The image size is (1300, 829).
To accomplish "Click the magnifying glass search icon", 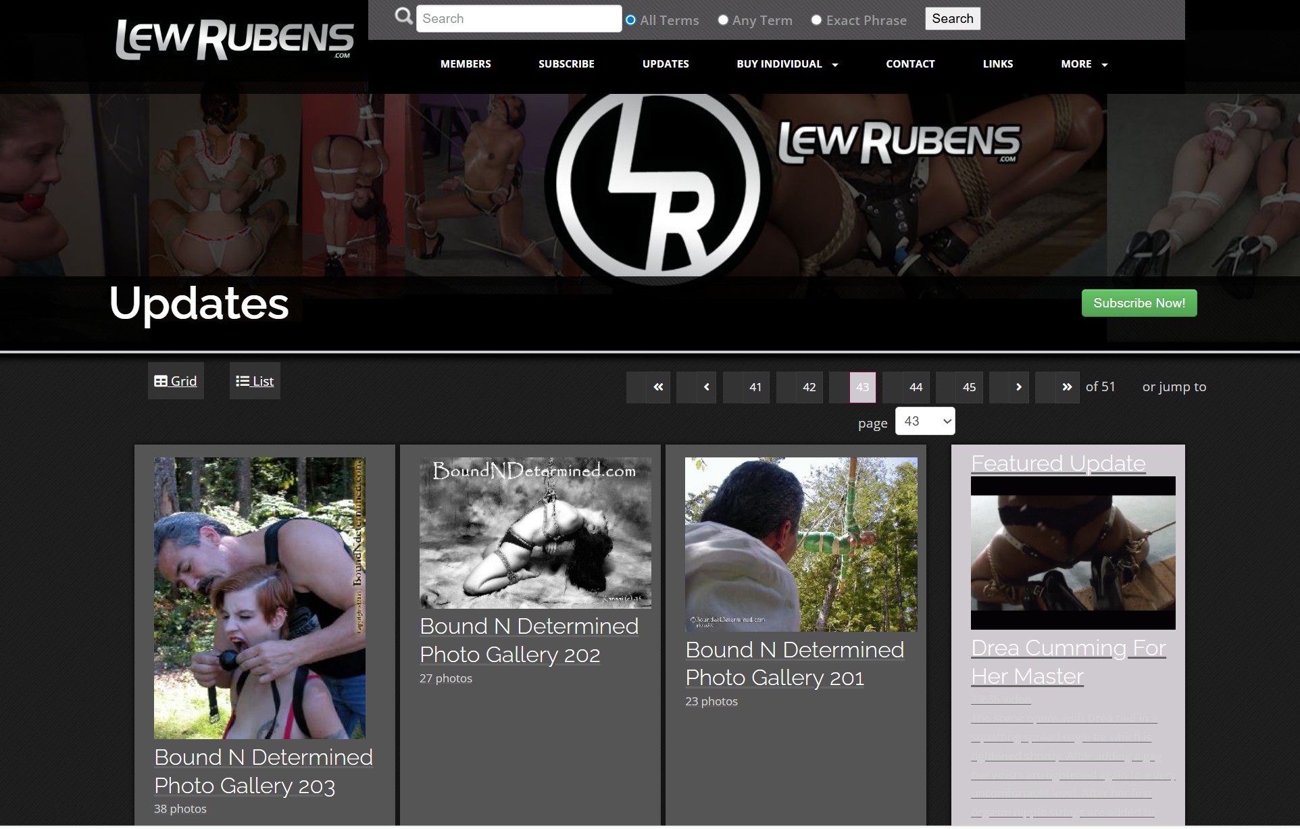I will point(403,16).
